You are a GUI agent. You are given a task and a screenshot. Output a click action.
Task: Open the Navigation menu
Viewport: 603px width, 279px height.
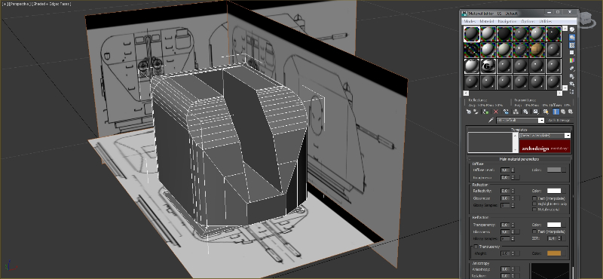point(507,21)
